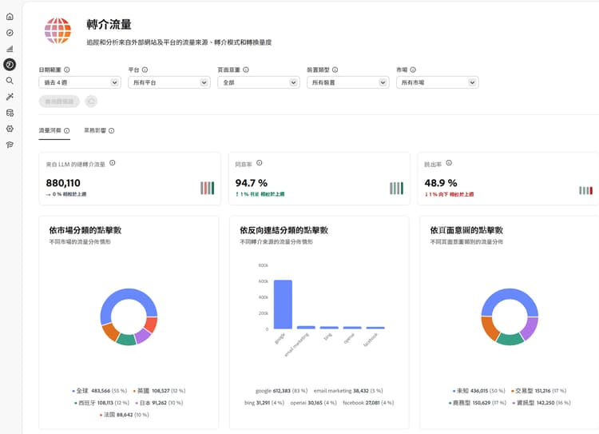Click the info icon next to 日期範圍

(67, 70)
